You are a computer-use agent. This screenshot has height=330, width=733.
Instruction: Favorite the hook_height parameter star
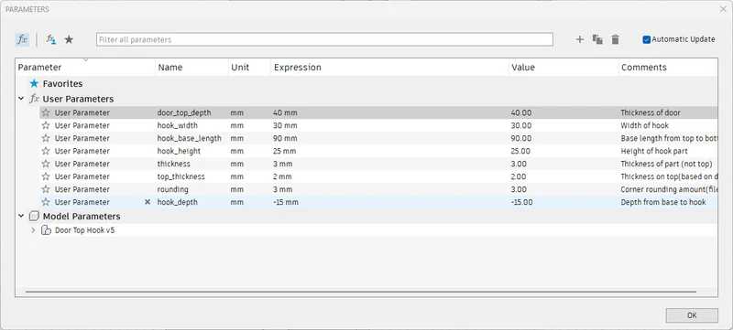tap(45, 151)
